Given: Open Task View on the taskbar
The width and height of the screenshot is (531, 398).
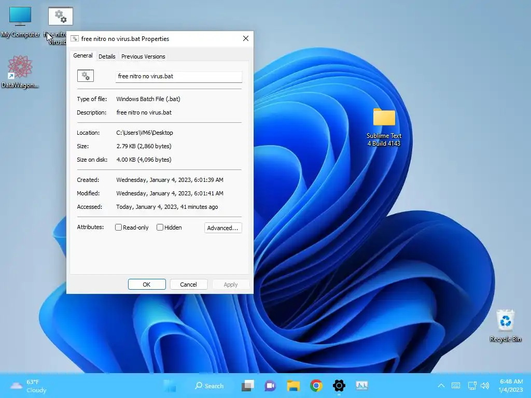Looking at the screenshot, I should point(247,386).
